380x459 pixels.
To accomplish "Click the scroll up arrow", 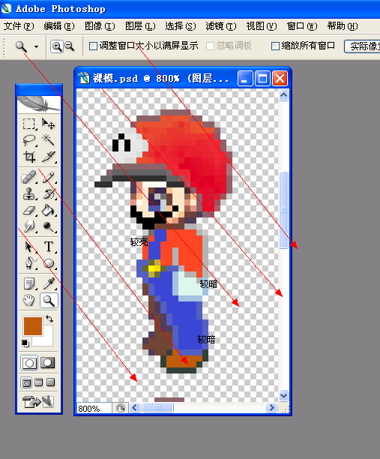I will click(x=283, y=95).
